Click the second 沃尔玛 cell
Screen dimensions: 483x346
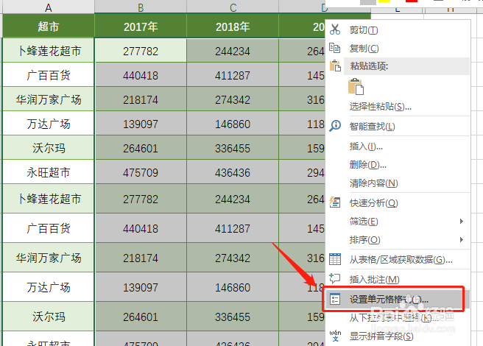49,317
